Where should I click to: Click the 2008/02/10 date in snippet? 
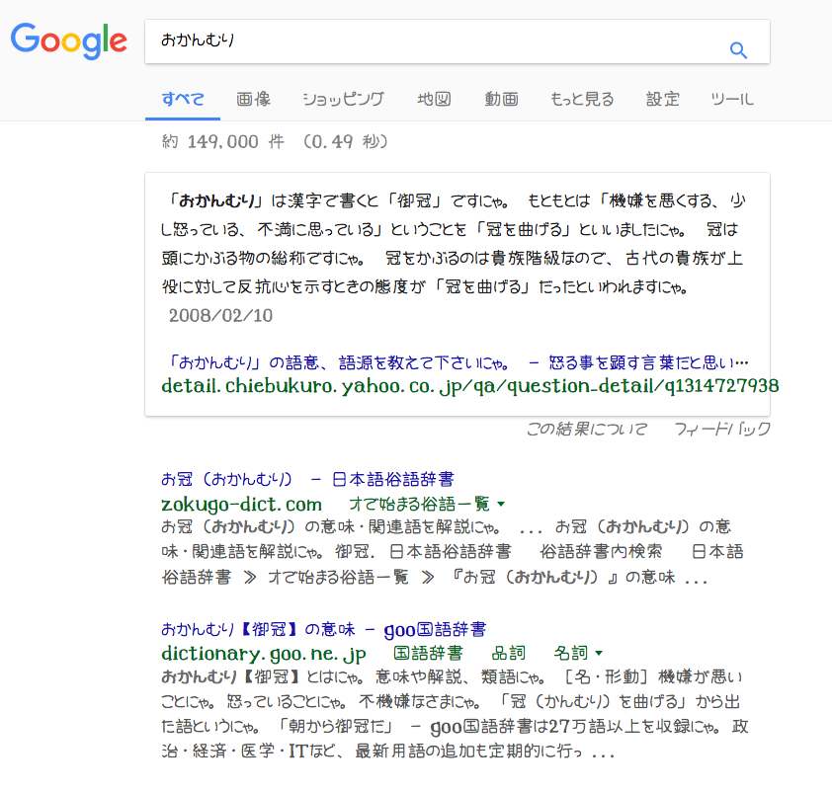(220, 316)
